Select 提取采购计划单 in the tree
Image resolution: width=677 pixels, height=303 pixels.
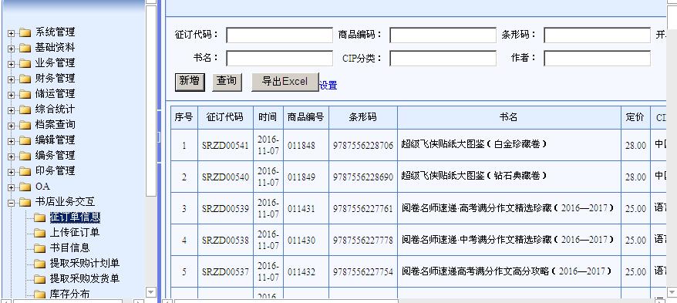point(85,263)
